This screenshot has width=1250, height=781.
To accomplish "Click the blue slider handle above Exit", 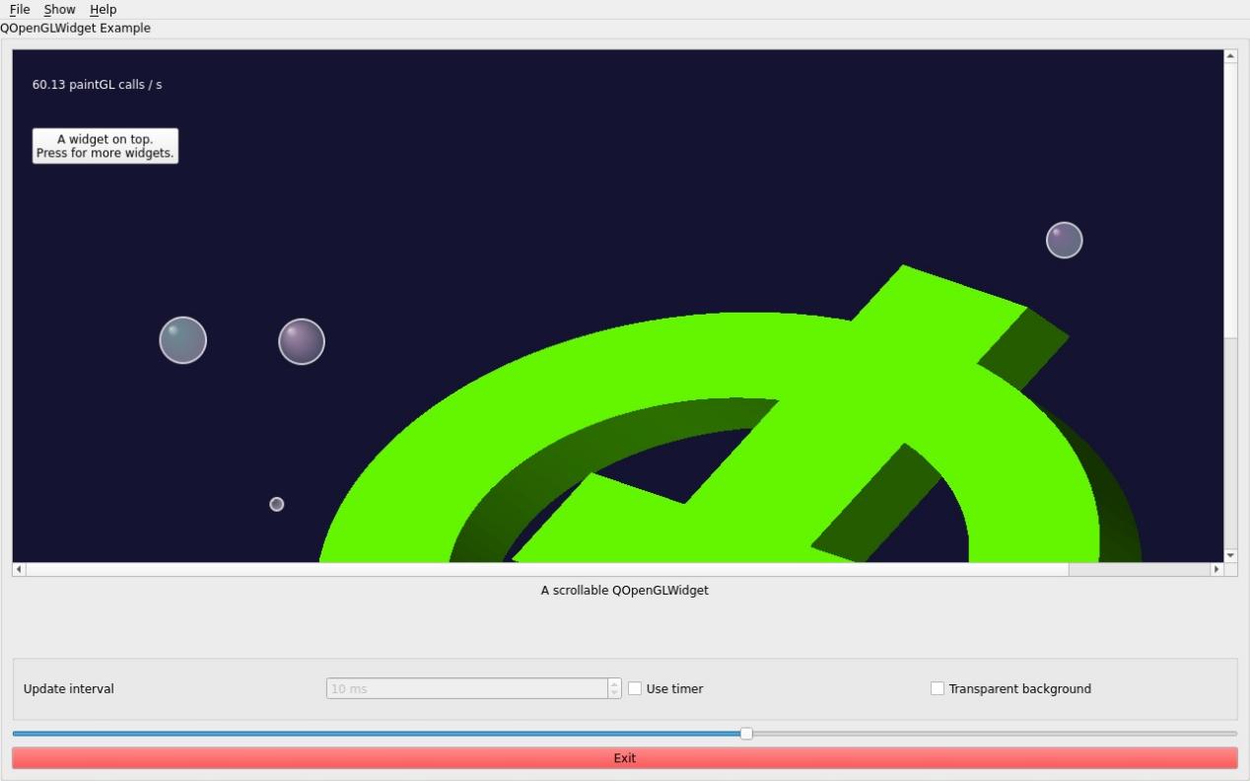I will (746, 733).
